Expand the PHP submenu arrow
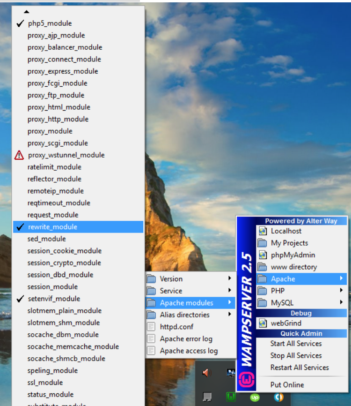 (342, 290)
